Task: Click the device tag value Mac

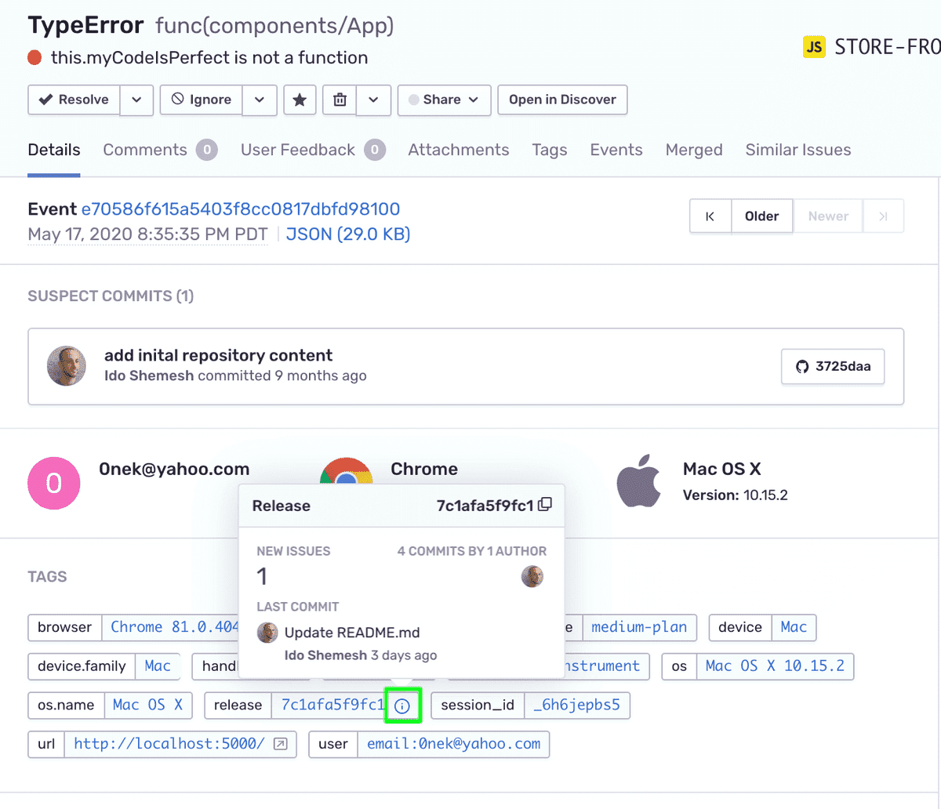Action: (x=794, y=627)
